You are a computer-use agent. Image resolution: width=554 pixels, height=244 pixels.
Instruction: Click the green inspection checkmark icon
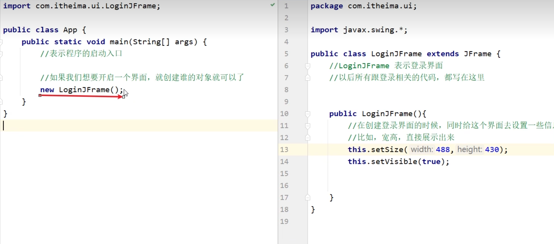[273, 5]
